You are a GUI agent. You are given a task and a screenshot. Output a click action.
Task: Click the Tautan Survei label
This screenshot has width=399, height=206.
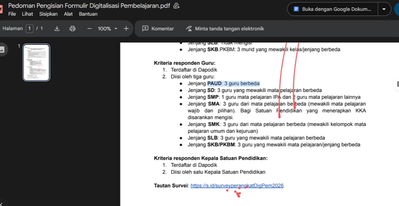(x=171, y=186)
